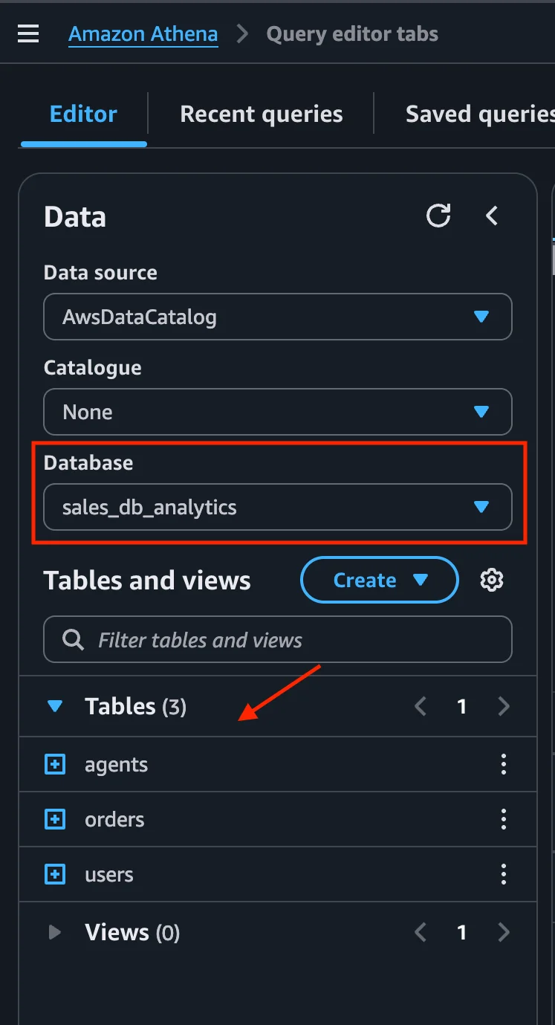
Task: Expand the agents table columns
Action: tap(55, 764)
